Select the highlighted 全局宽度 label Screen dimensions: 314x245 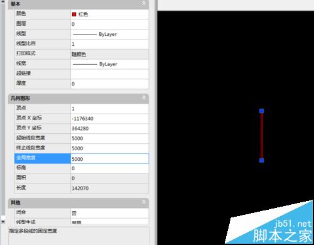pos(43,158)
